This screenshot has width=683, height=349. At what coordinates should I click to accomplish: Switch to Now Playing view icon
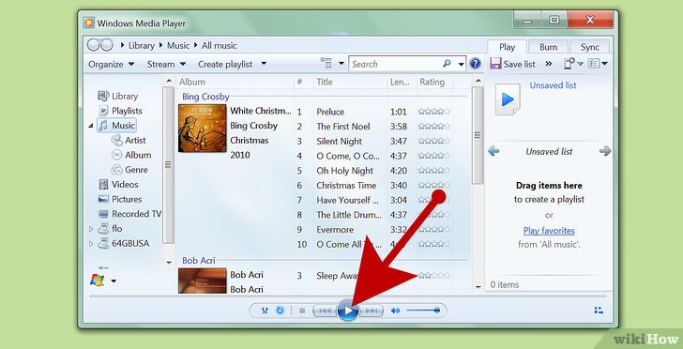599,311
